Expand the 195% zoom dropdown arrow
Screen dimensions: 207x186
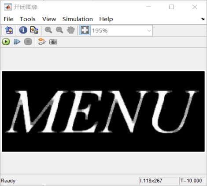click(x=149, y=30)
